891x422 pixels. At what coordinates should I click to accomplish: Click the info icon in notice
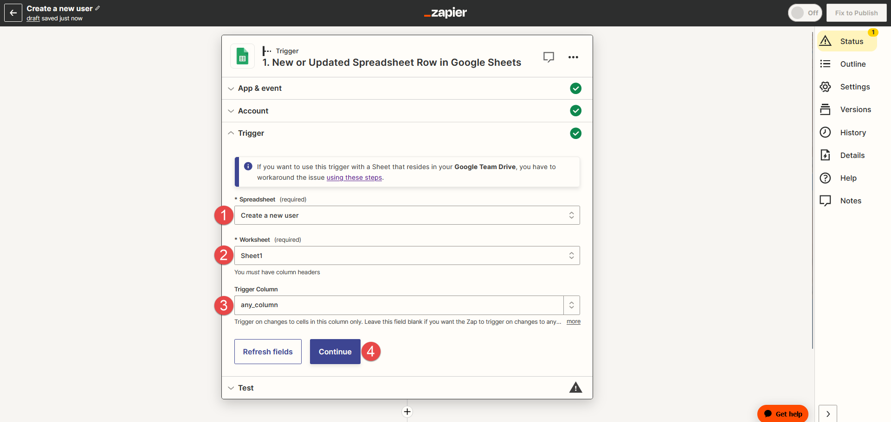(x=248, y=166)
